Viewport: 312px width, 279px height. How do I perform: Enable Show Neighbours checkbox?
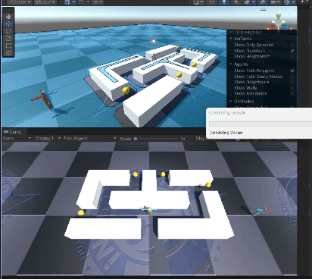[292, 82]
